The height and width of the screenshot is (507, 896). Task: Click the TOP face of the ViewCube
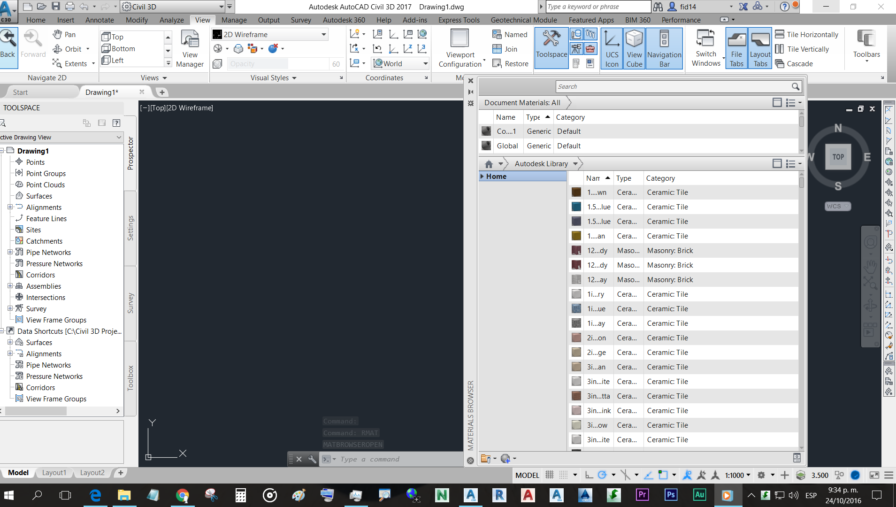[838, 157]
